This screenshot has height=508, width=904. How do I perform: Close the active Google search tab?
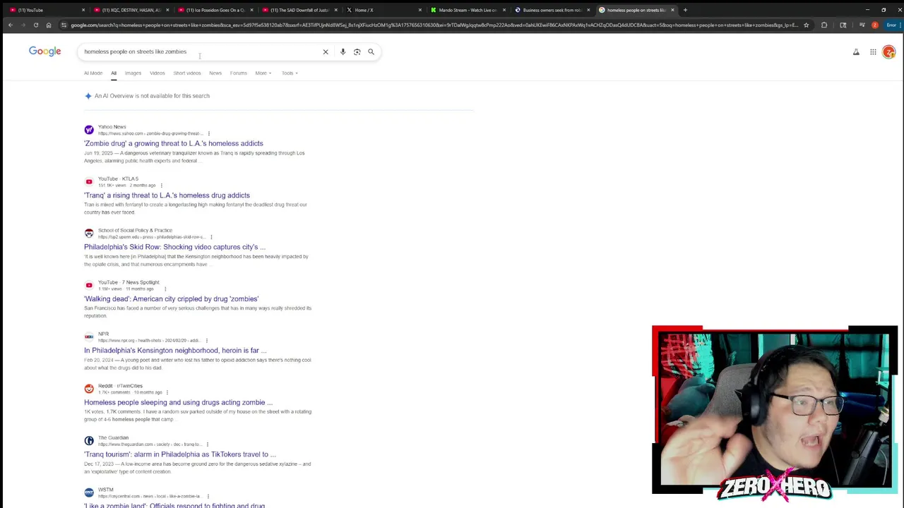click(672, 10)
